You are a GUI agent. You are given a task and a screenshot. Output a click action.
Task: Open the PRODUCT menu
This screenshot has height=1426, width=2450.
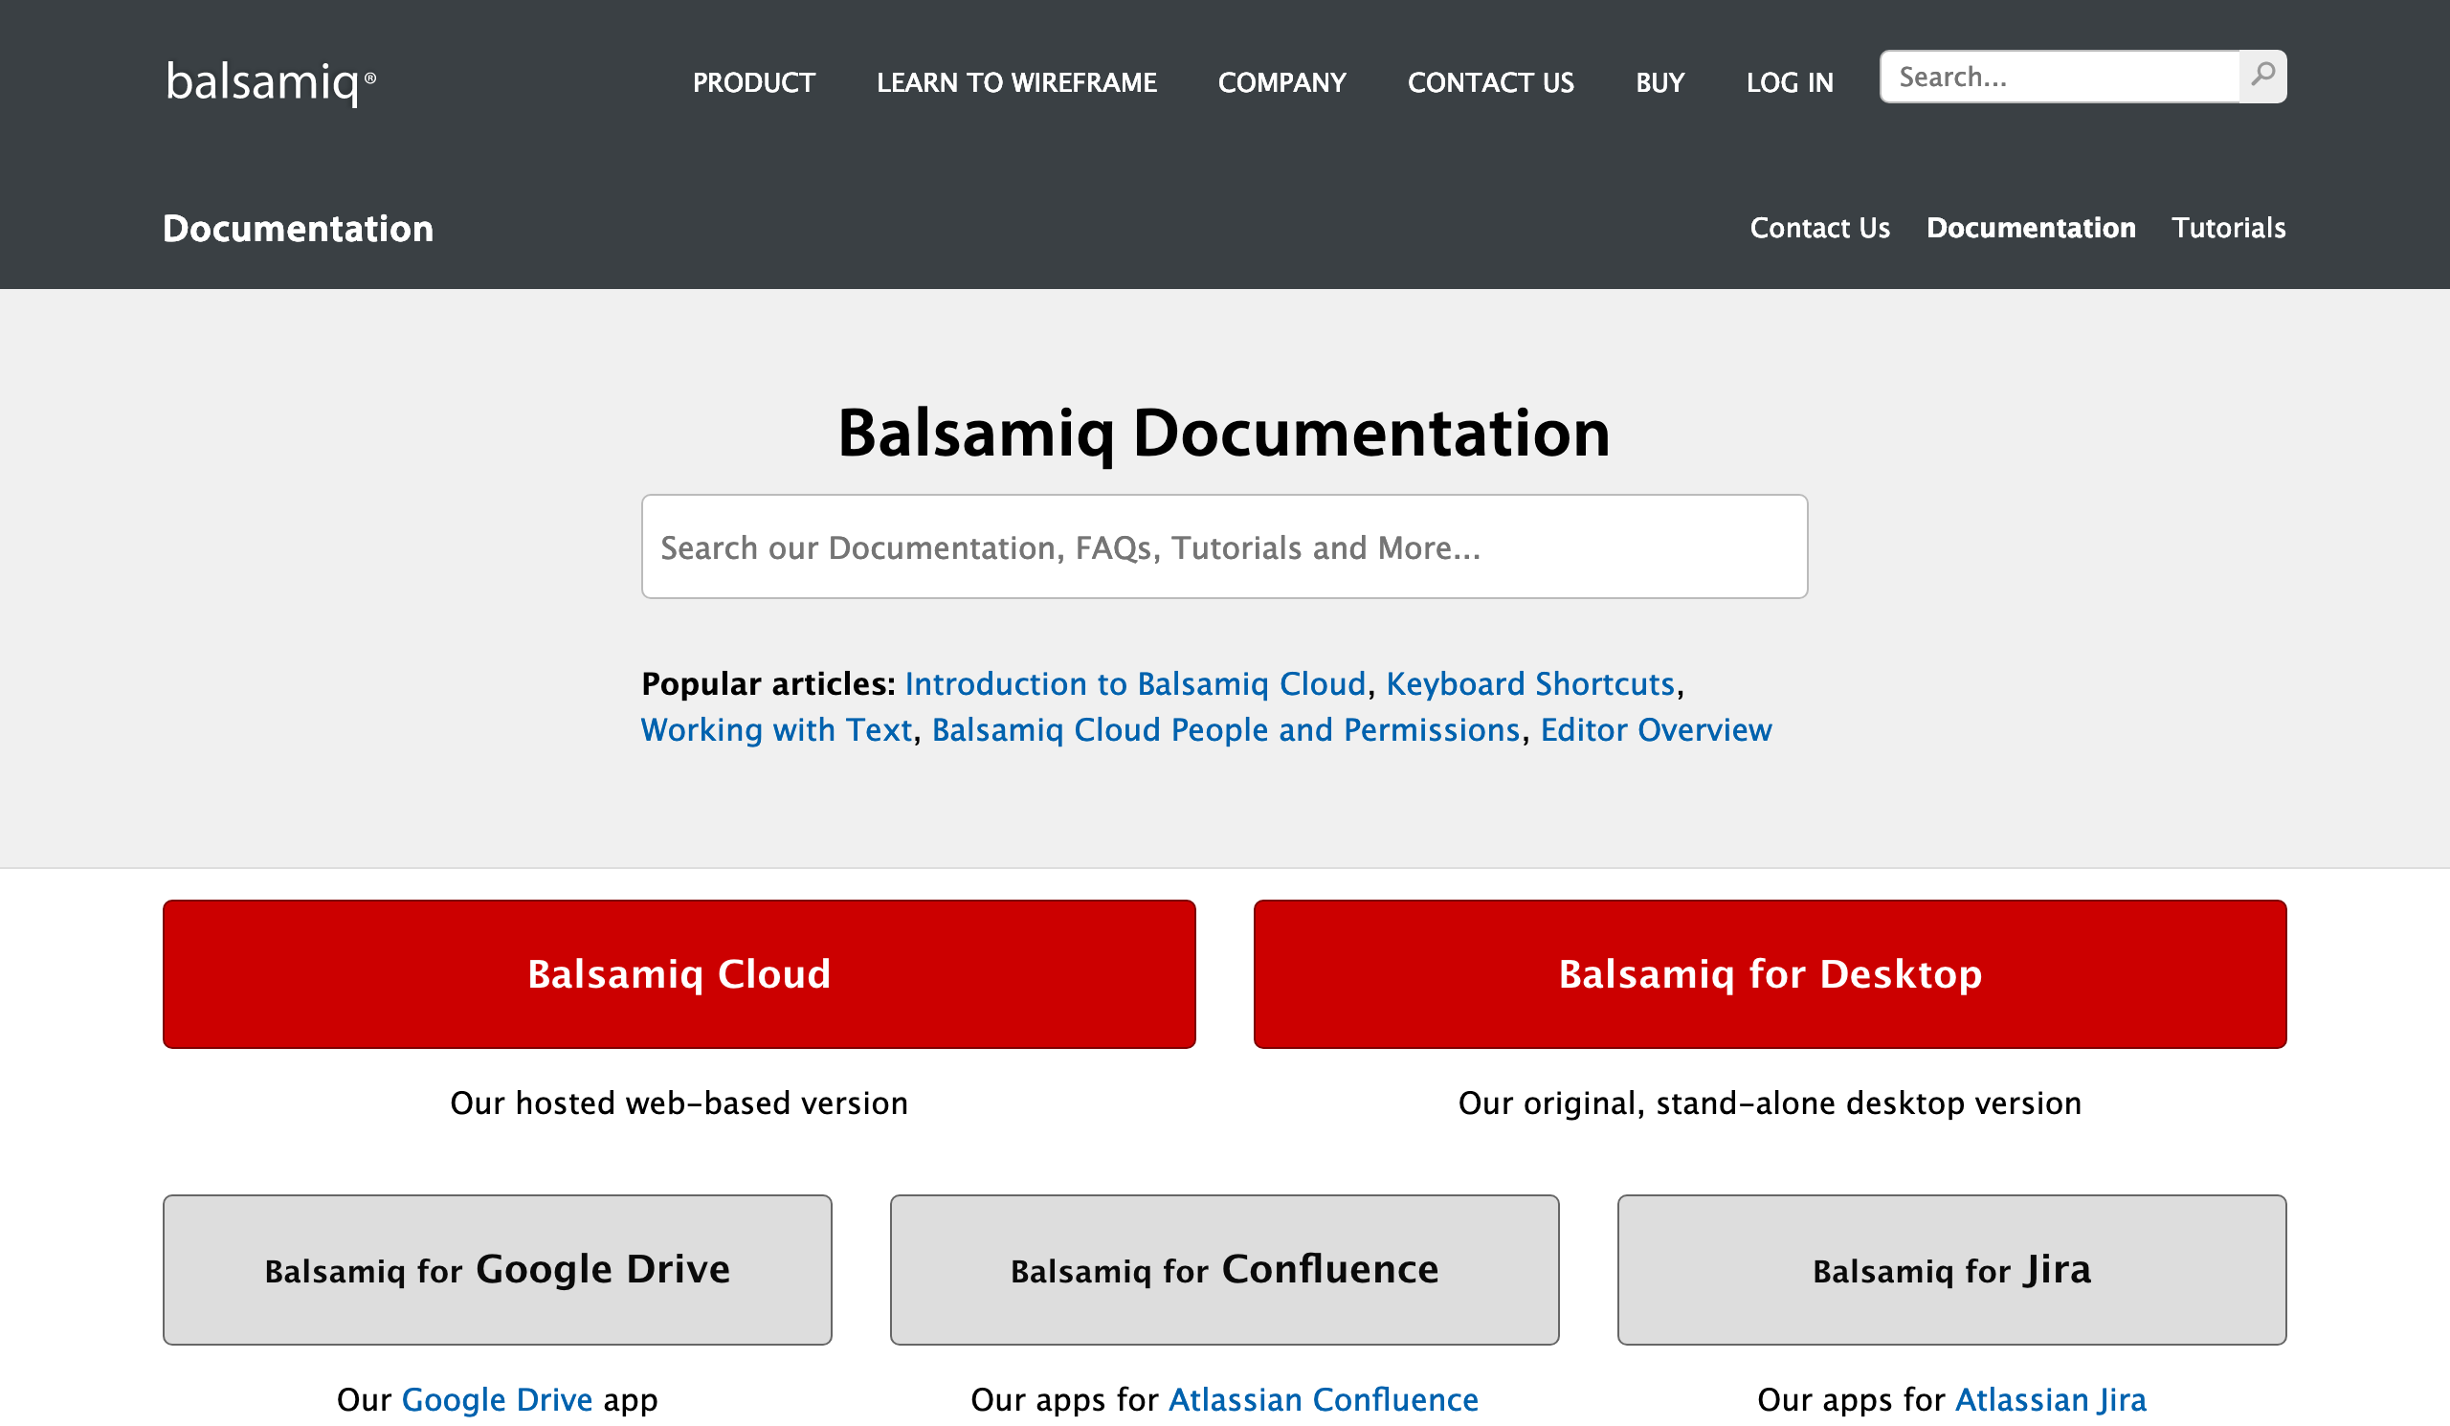point(753,82)
